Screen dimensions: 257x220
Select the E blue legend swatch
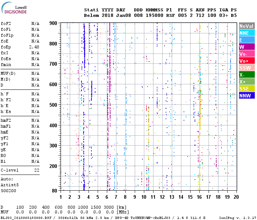[247, 40]
